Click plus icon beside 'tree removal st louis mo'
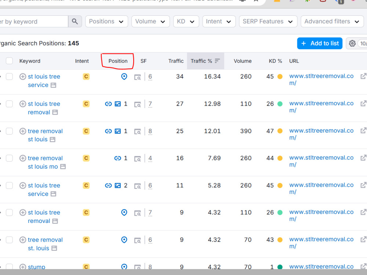 click(x=23, y=158)
